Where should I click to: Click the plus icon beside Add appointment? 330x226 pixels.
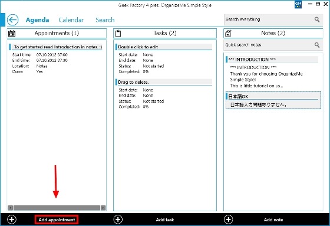(12, 220)
